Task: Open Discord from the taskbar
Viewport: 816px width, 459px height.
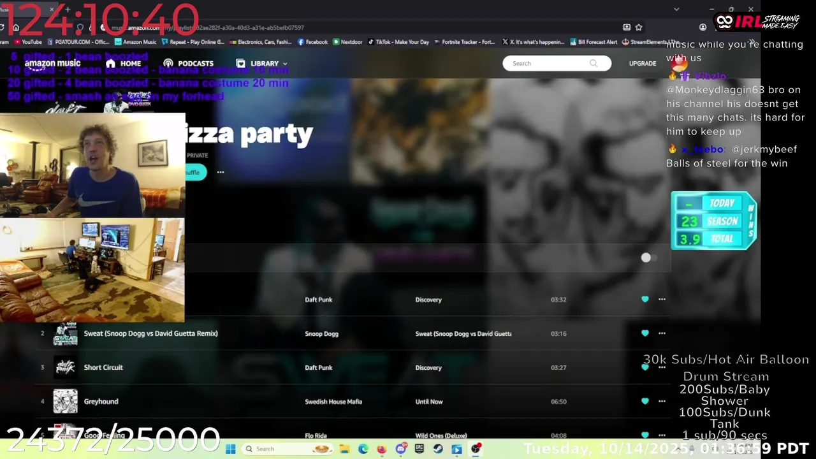Action: [401, 449]
